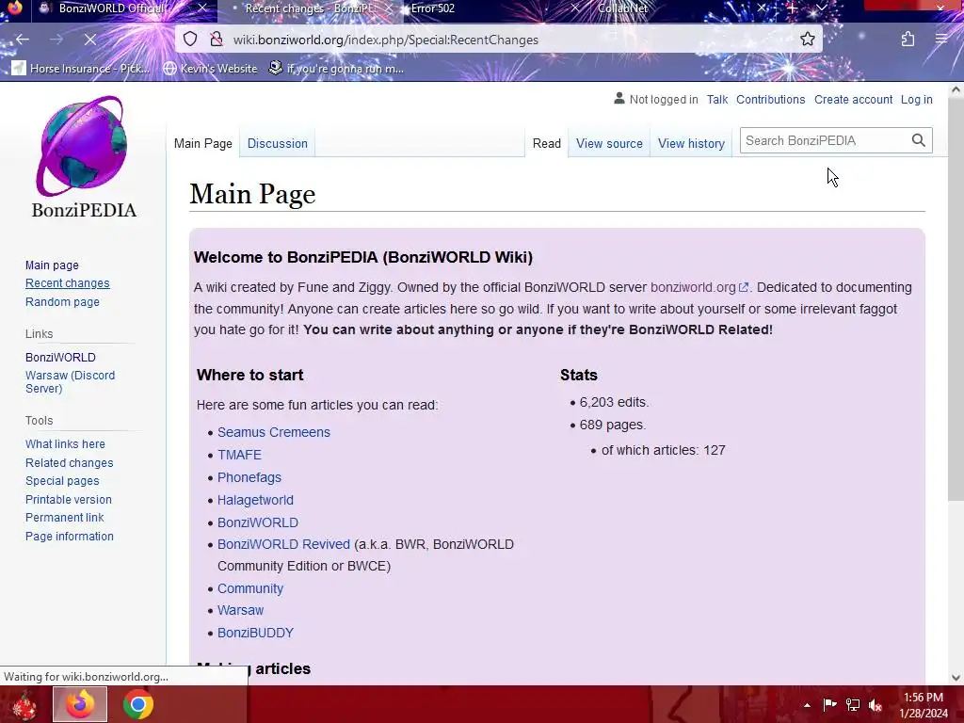The height and width of the screenshot is (723, 964).
Task: Click Create account
Action: [x=853, y=100]
